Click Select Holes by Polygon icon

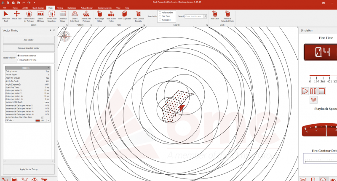click(x=29, y=16)
